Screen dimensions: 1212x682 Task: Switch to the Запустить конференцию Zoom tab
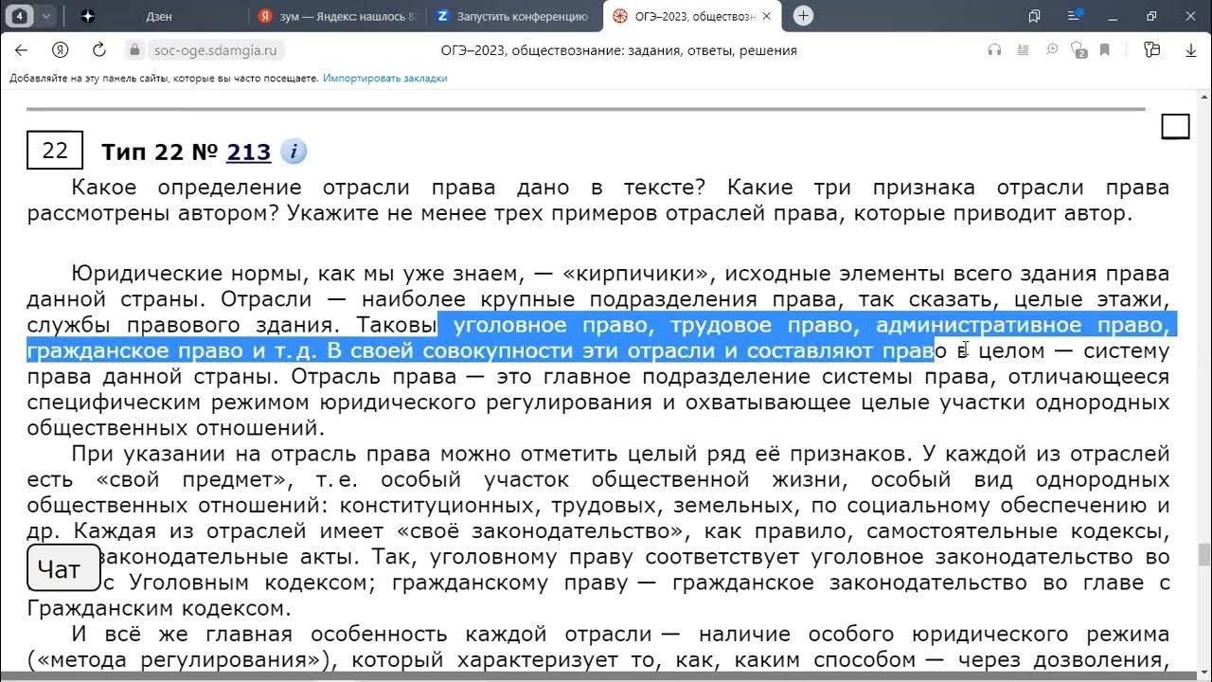[512, 16]
